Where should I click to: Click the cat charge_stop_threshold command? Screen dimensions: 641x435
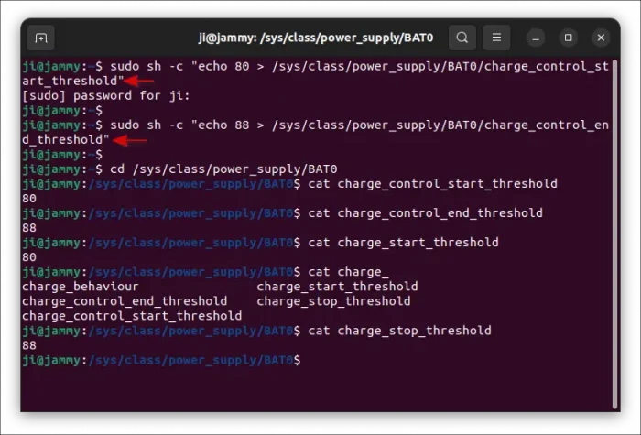(399, 331)
